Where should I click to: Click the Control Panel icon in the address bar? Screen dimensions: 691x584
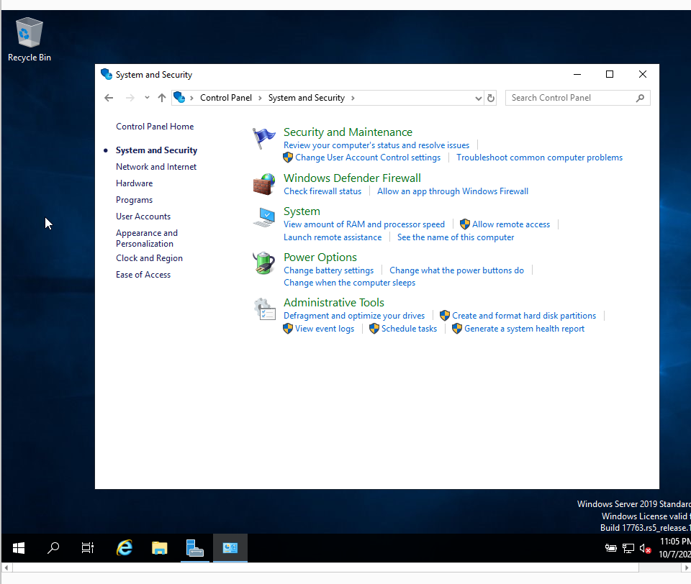tap(179, 97)
